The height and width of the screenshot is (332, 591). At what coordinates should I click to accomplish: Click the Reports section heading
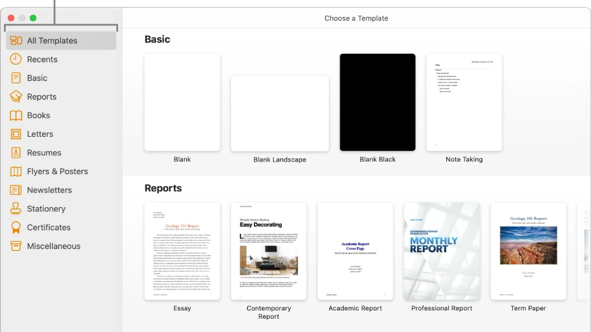[x=163, y=188]
